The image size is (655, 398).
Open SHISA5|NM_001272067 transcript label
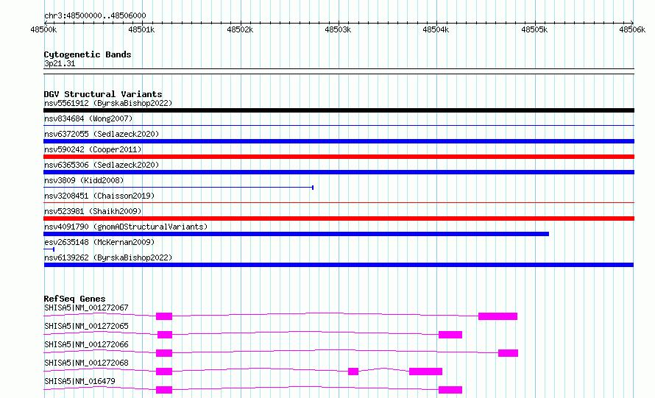86,308
